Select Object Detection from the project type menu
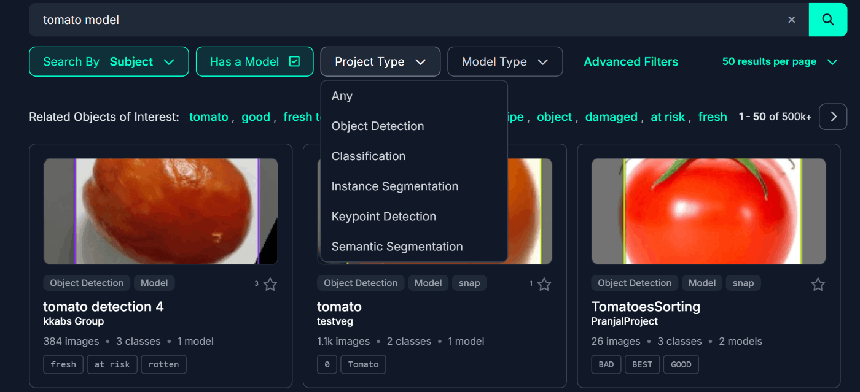The width and height of the screenshot is (860, 392). [x=378, y=126]
